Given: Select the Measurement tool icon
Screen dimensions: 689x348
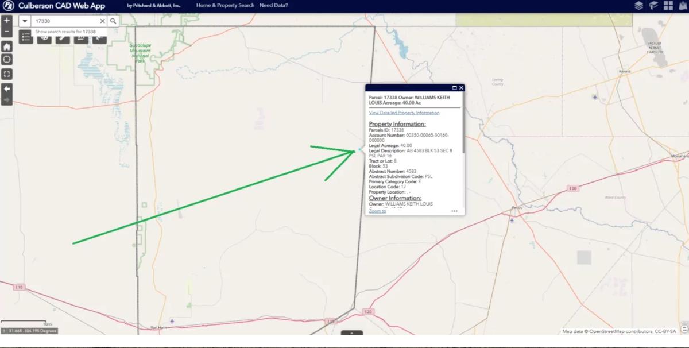Looking at the screenshot, I should coord(80,38).
